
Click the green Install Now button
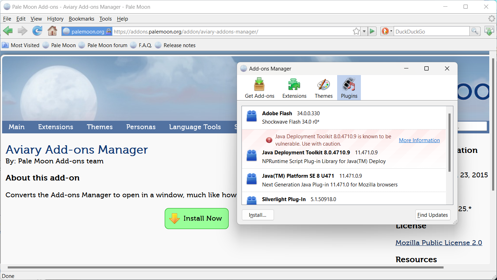click(196, 219)
